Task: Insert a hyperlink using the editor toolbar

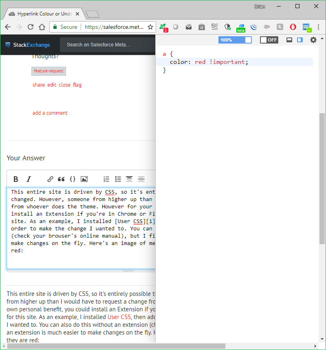Action: tap(50, 179)
